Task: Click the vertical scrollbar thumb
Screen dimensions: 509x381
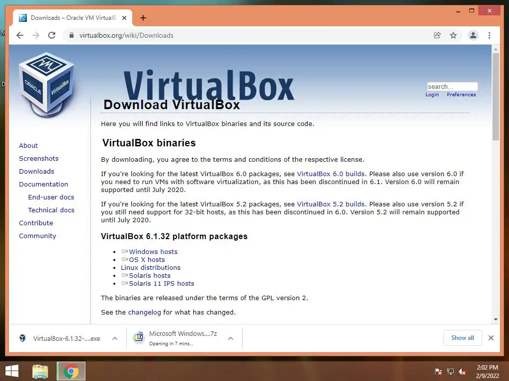Action: click(496, 97)
